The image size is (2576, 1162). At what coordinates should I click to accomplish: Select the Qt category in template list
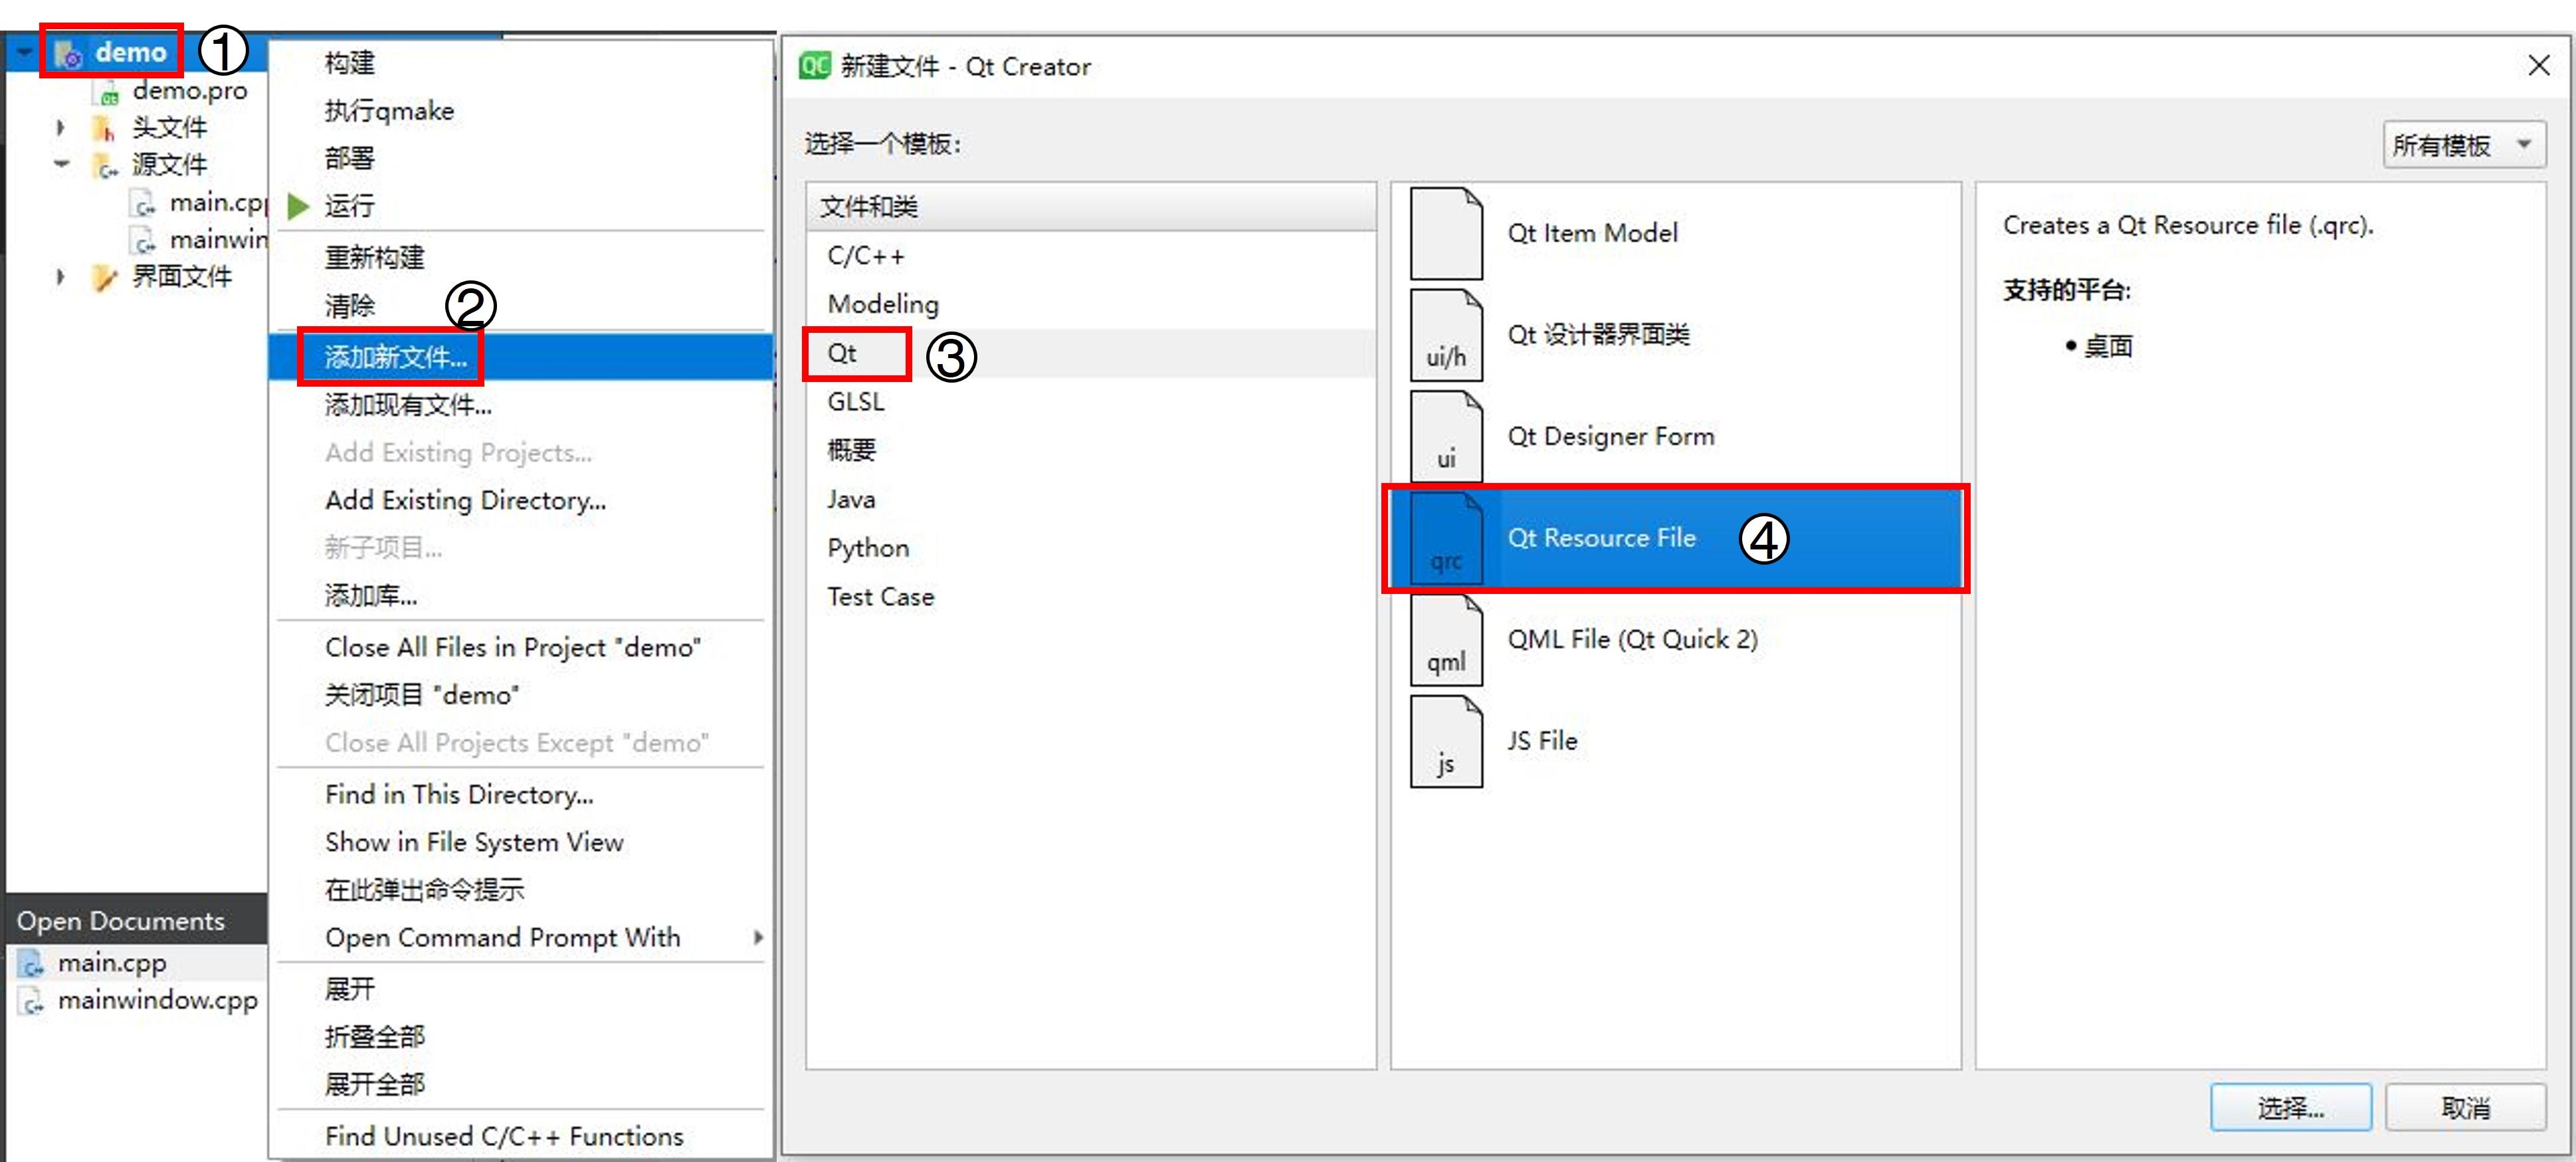click(x=1091, y=353)
